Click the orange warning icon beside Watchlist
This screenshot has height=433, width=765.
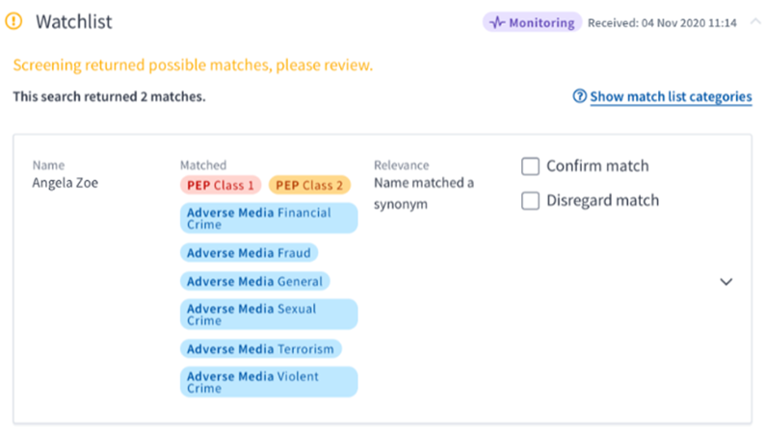[13, 22]
